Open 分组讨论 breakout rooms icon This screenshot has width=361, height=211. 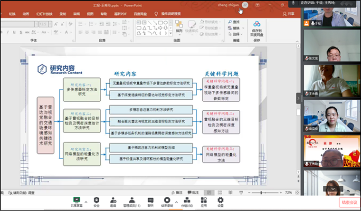click(187, 200)
